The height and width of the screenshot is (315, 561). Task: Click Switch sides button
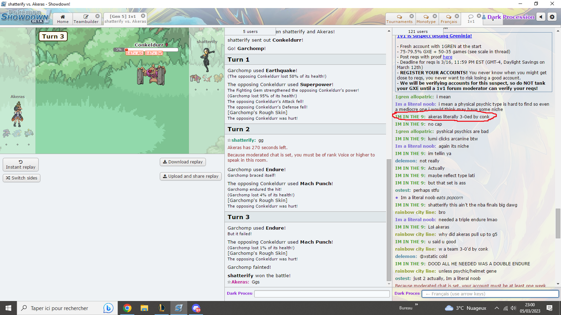click(22, 178)
